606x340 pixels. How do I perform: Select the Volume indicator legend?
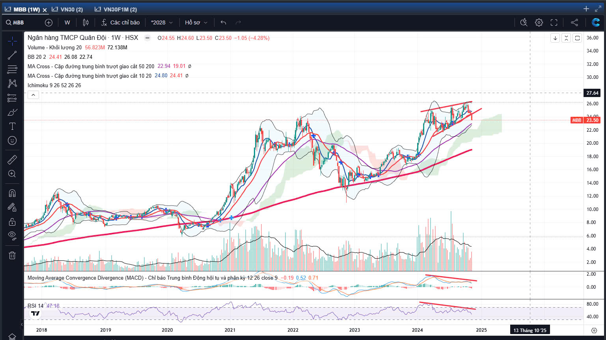54,47
